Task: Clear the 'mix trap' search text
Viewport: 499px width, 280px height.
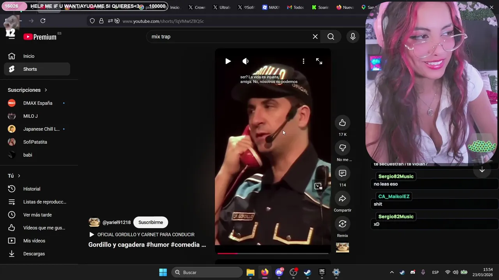Action: pyautogui.click(x=315, y=37)
